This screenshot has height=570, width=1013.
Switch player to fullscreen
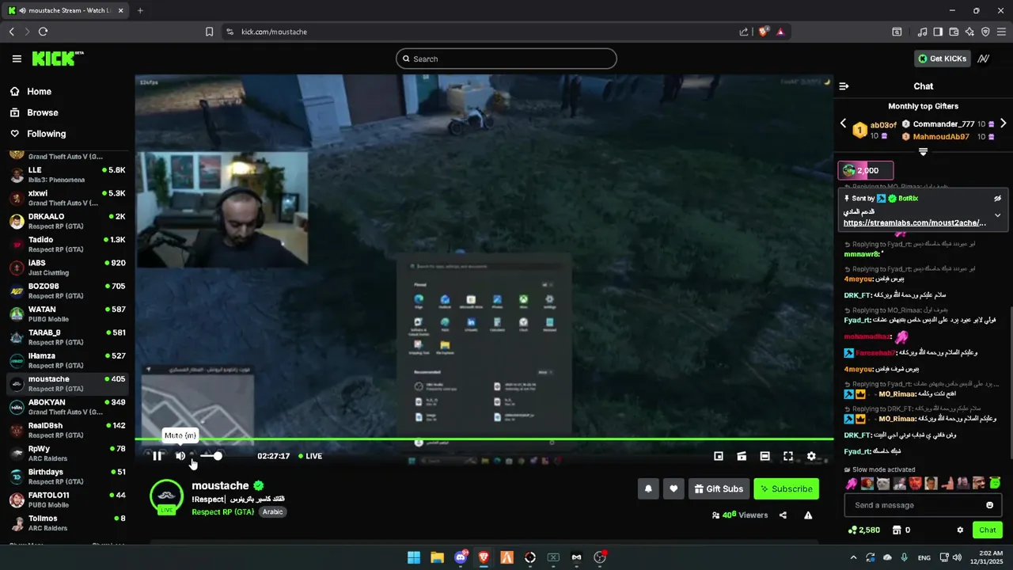coord(788,456)
